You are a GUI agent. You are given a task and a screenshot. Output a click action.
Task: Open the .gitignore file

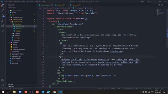[15, 52]
